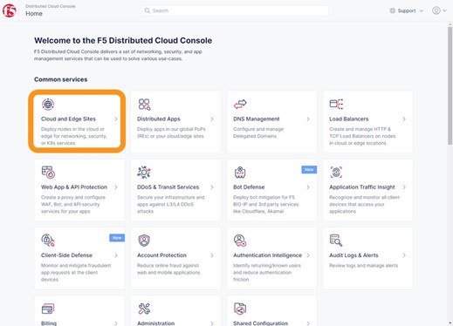
Task: Click the DDoS & Transit Services icon
Action: click(144, 172)
